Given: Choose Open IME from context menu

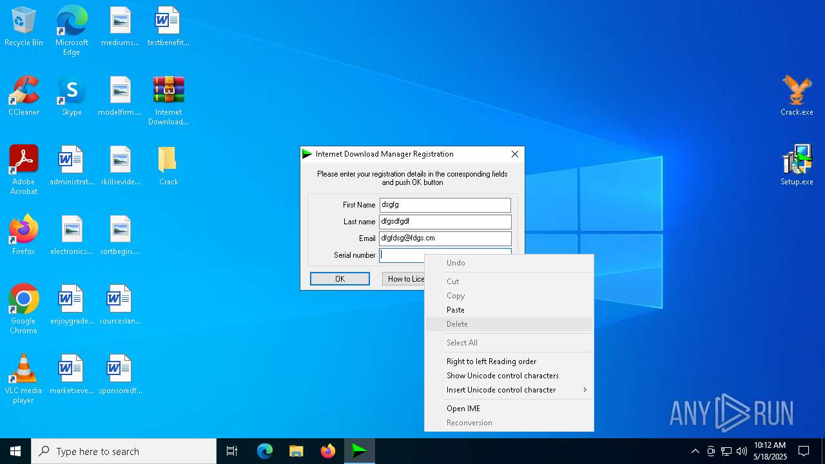Looking at the screenshot, I should tap(509, 409).
